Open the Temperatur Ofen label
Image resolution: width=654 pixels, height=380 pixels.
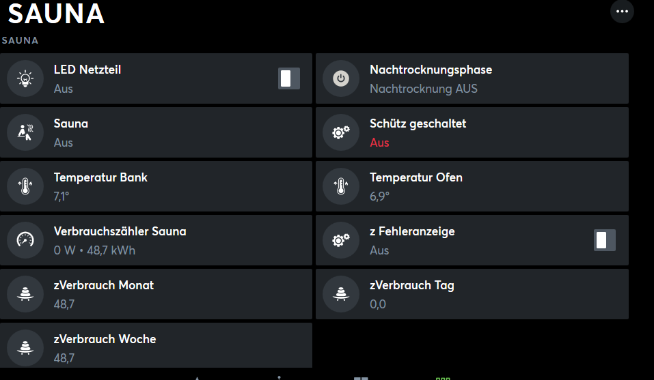416,177
